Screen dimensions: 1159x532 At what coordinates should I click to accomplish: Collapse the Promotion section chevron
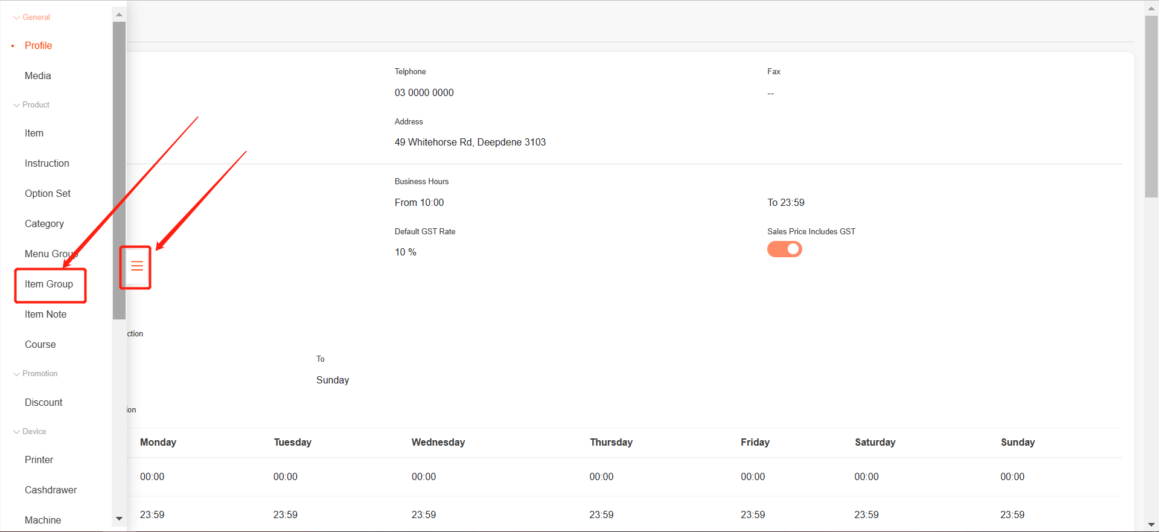coord(16,374)
